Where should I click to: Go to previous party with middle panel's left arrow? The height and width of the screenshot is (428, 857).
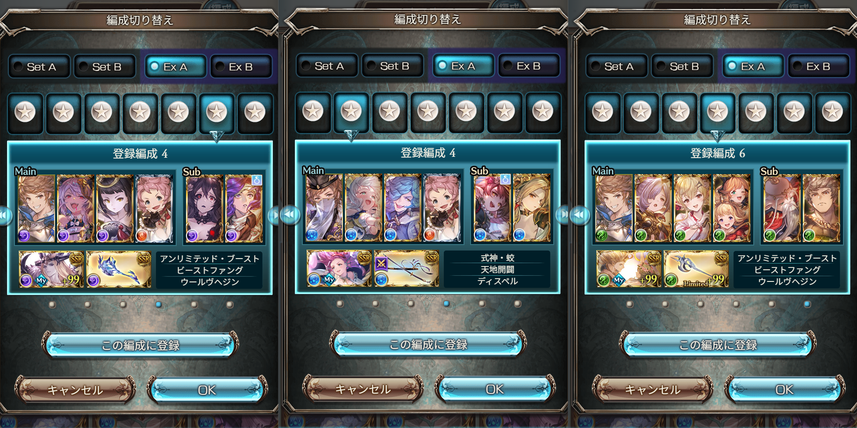click(x=290, y=215)
